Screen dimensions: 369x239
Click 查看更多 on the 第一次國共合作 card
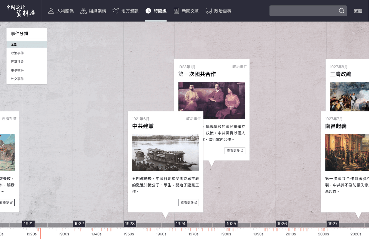[235, 151]
